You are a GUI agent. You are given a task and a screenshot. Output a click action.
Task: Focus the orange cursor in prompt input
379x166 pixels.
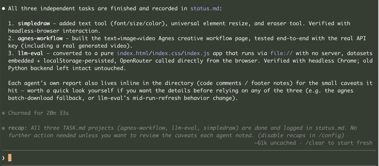coord(10,158)
